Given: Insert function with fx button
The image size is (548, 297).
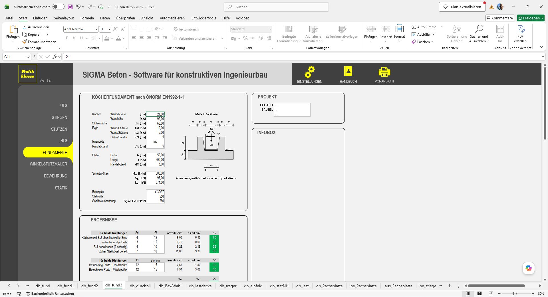Looking at the screenshot, I should (55, 57).
